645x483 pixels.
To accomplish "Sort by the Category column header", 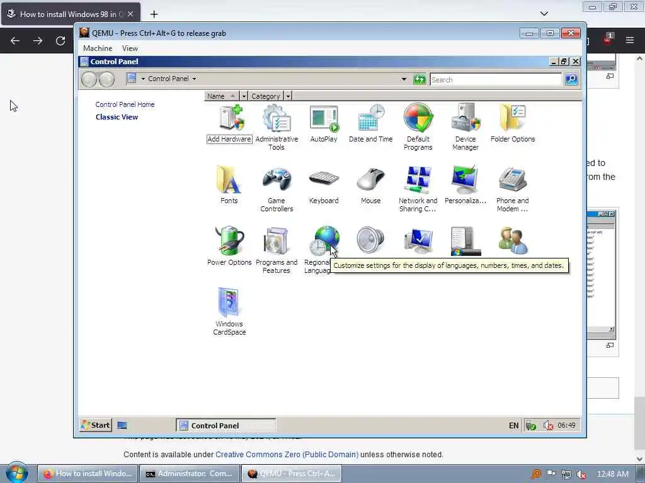I will (266, 96).
